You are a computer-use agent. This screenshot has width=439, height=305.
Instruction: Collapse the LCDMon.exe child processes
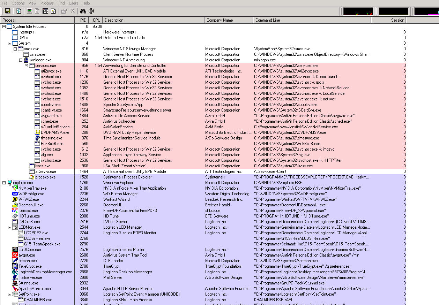[10, 227]
